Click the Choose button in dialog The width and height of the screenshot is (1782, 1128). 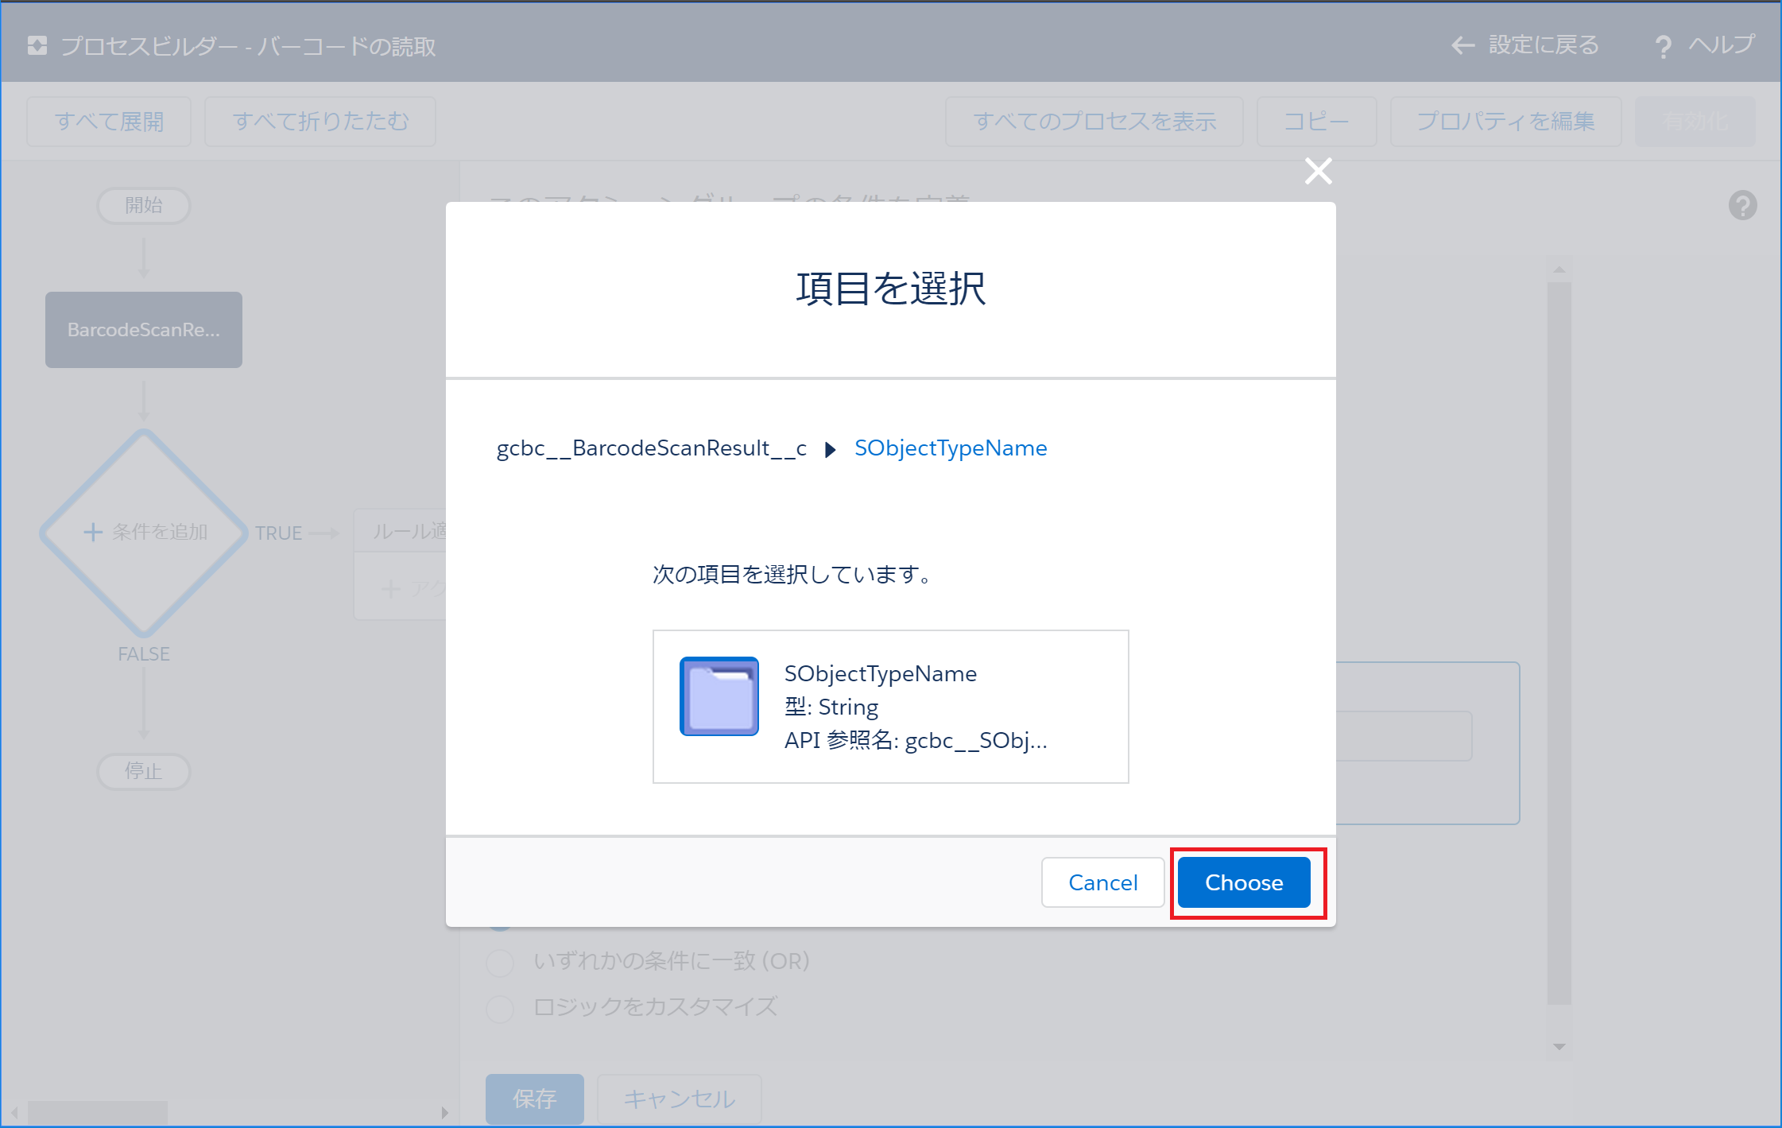click(1244, 882)
